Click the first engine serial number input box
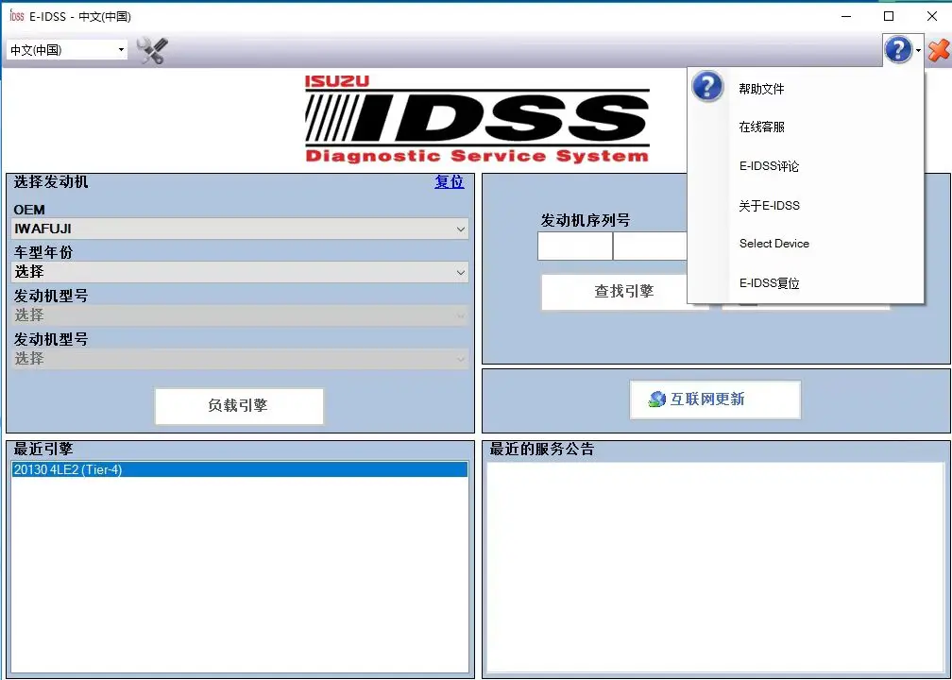 coord(575,246)
